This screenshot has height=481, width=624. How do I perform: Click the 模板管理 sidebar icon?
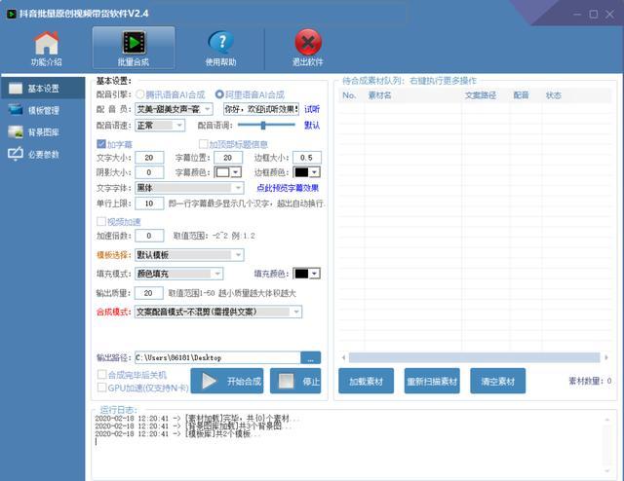[16, 110]
